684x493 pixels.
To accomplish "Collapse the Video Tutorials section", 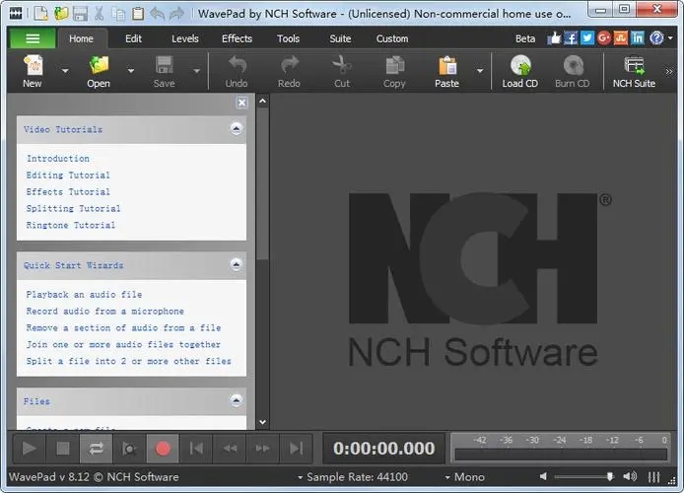I will pos(236,129).
